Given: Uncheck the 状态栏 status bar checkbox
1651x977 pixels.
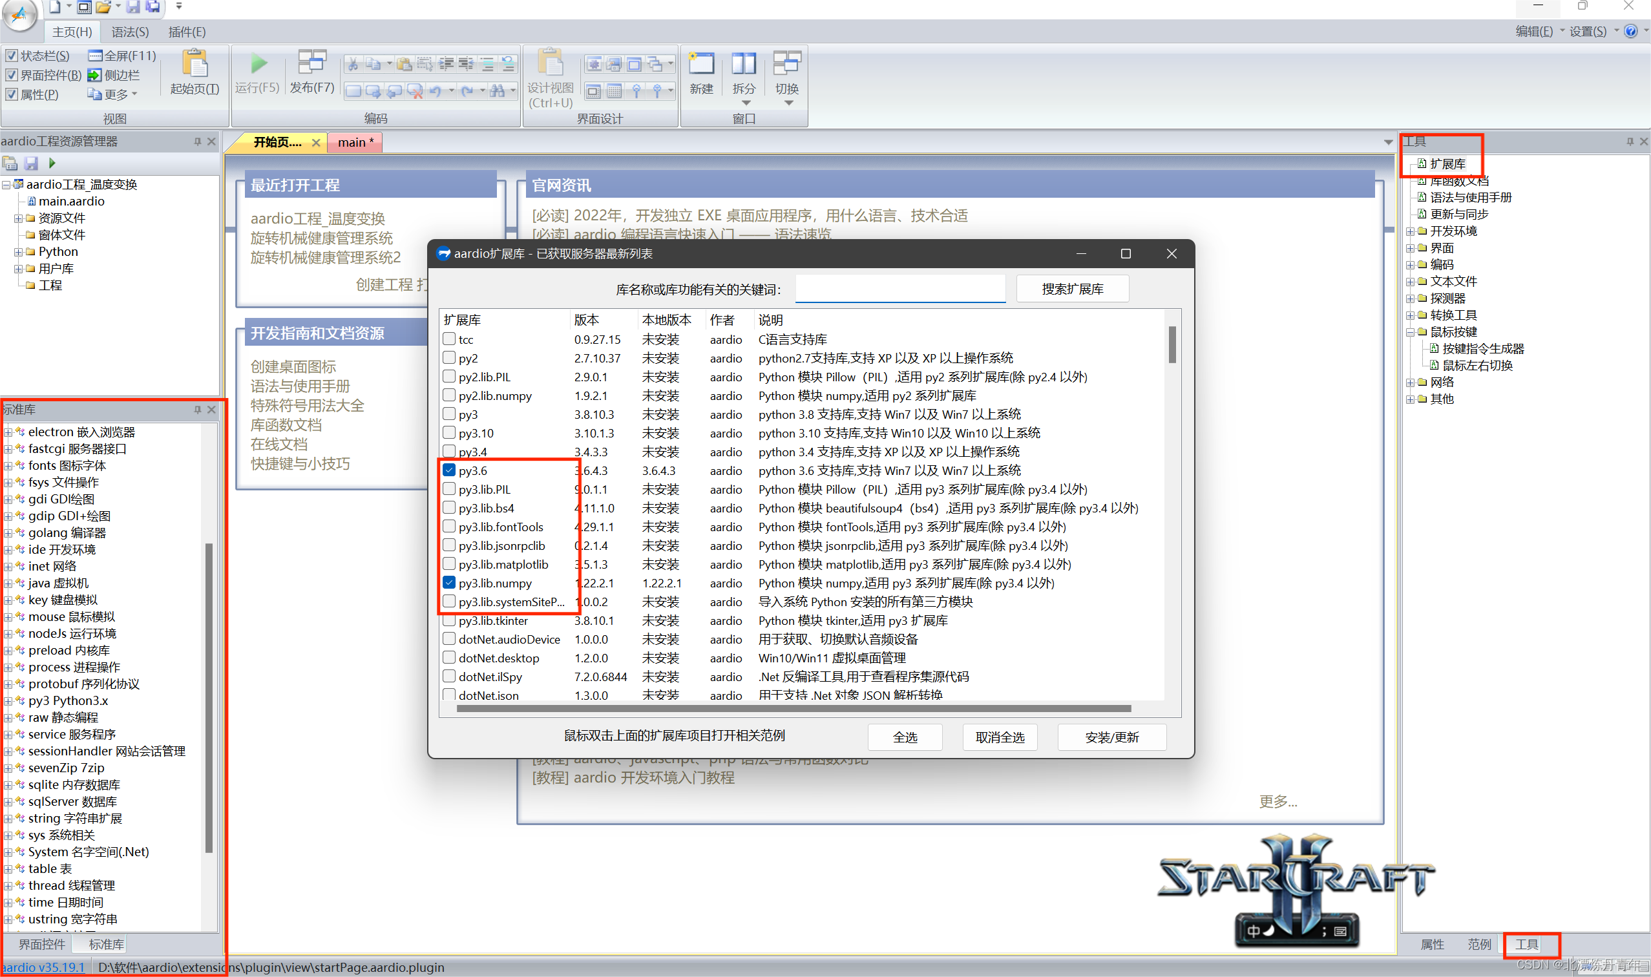Looking at the screenshot, I should pyautogui.click(x=11, y=56).
